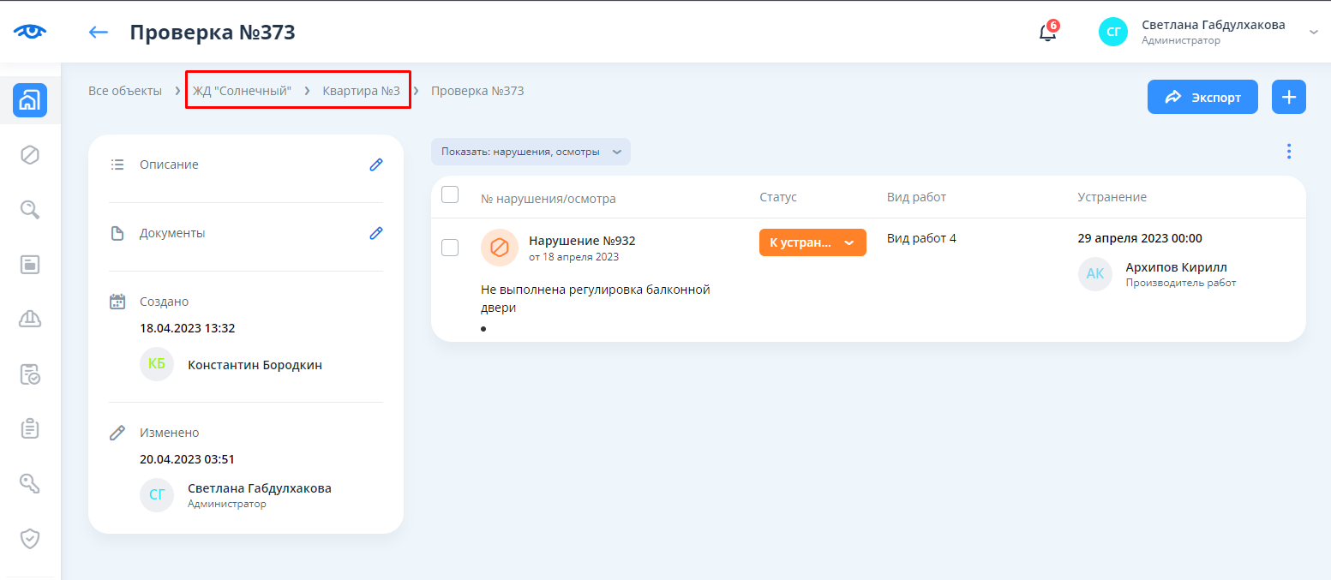1331x580 pixels.
Task: Open the К устранению status dropdown
Action: [812, 242]
